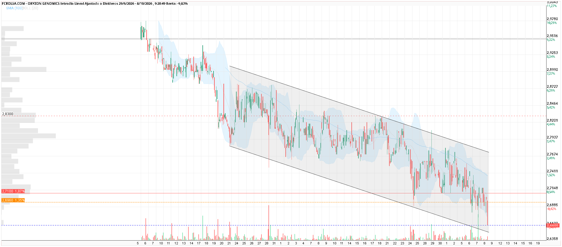The image size is (562, 247).
Task: Click the 3,47% percentage label
Action: click(x=551, y=141)
